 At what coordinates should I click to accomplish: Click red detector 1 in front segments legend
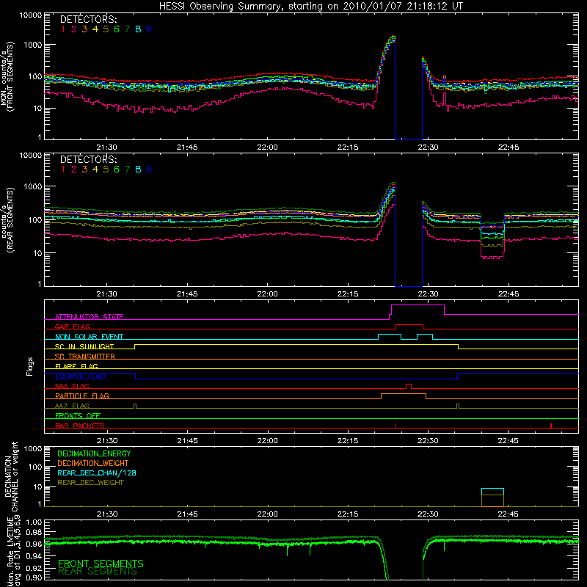[63, 29]
